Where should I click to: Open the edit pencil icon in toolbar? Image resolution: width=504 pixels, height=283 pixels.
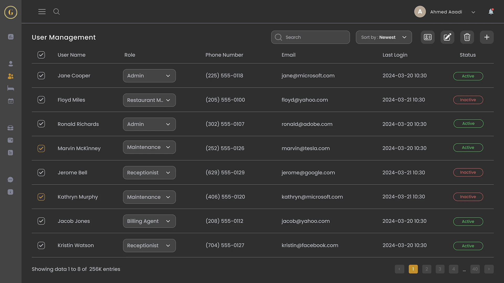447,37
